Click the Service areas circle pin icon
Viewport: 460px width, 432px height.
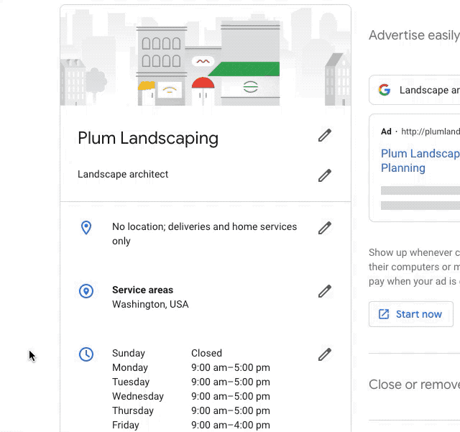coord(86,291)
